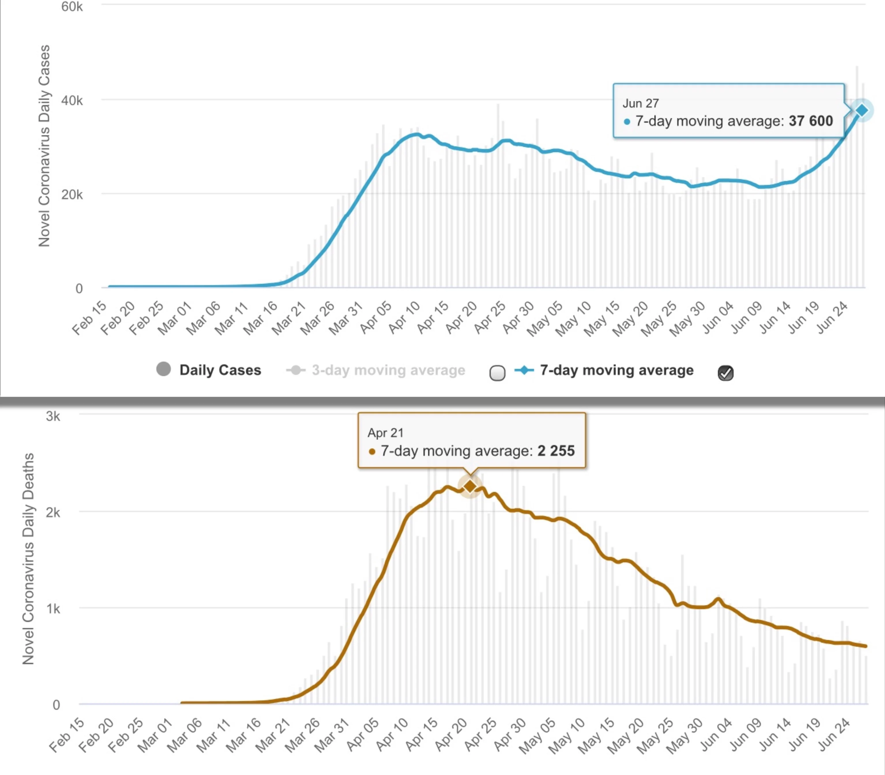Click the Apr 10 label on cases chart

click(x=404, y=318)
